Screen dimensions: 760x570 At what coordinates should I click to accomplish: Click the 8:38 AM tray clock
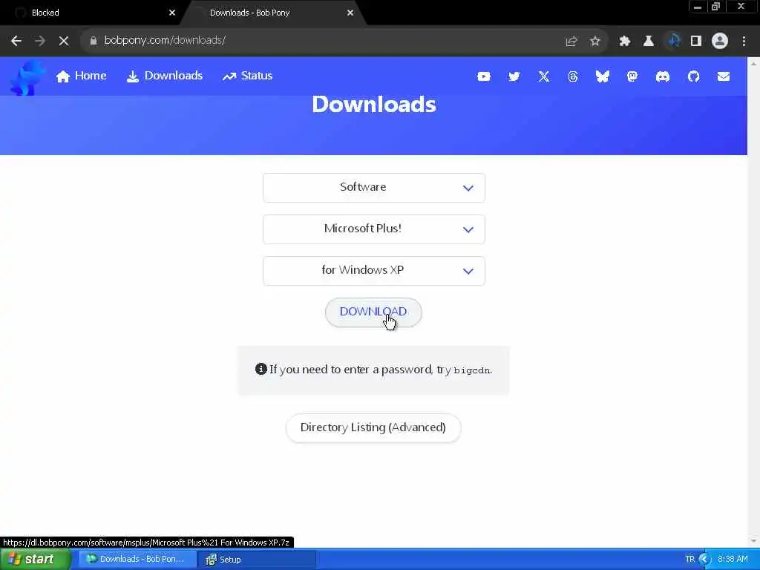[x=733, y=560]
